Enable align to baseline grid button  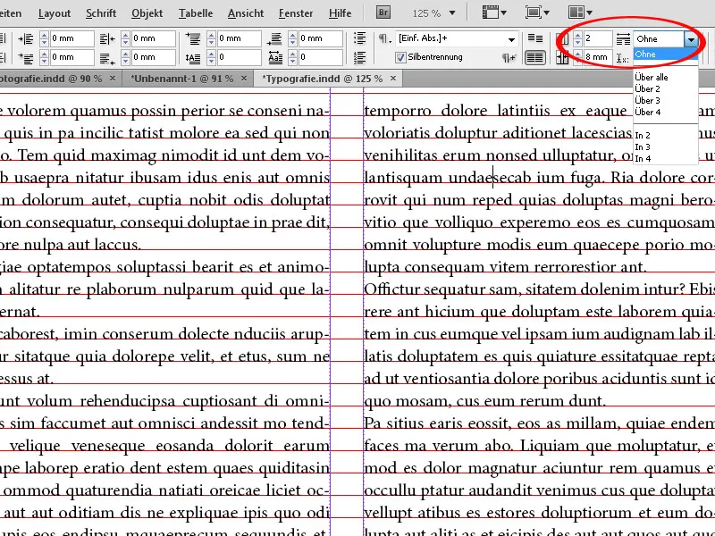[x=534, y=58]
